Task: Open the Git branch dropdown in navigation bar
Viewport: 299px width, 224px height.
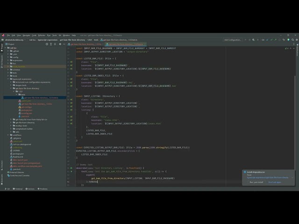Action: pos(15,40)
